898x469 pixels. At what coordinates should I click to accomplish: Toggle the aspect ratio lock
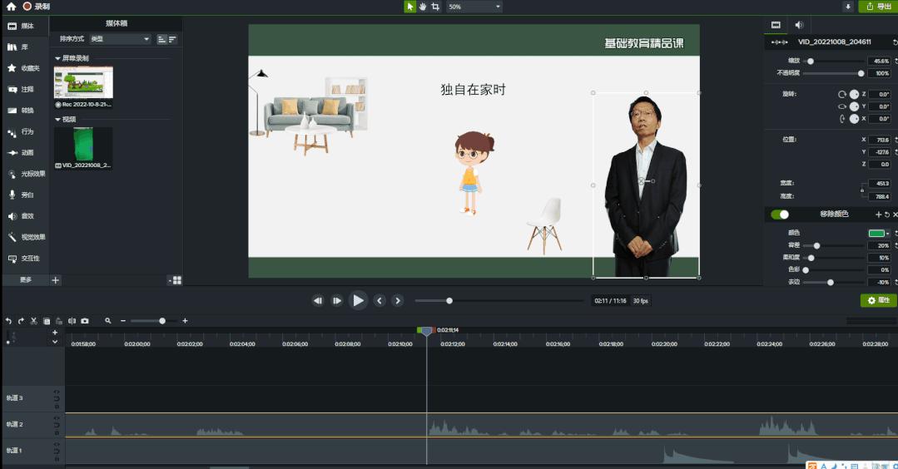coord(862,190)
